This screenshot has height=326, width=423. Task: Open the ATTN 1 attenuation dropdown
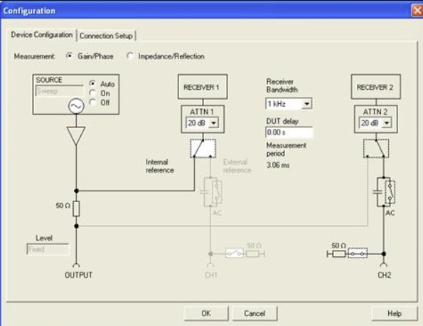[x=213, y=123]
